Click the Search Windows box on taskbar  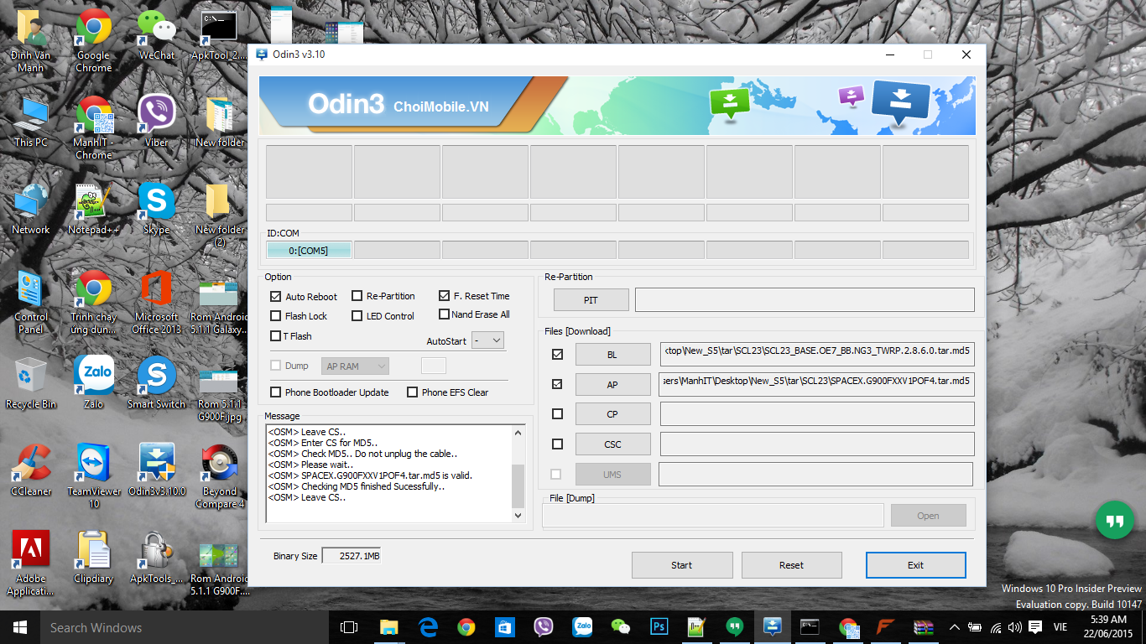[x=184, y=627]
